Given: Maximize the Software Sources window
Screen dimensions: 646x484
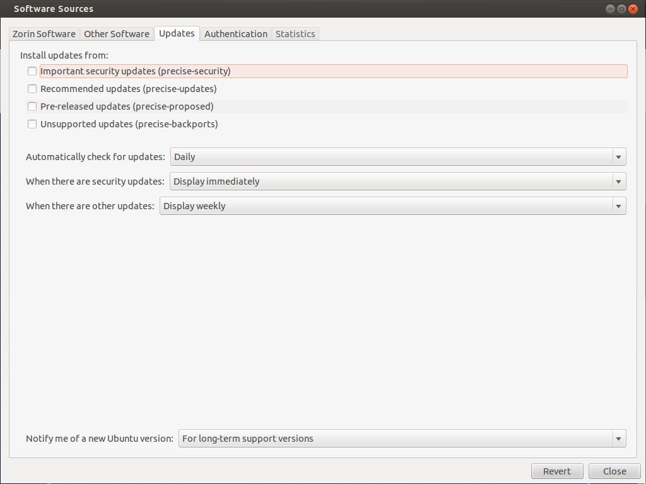Looking at the screenshot, I should (x=621, y=9).
